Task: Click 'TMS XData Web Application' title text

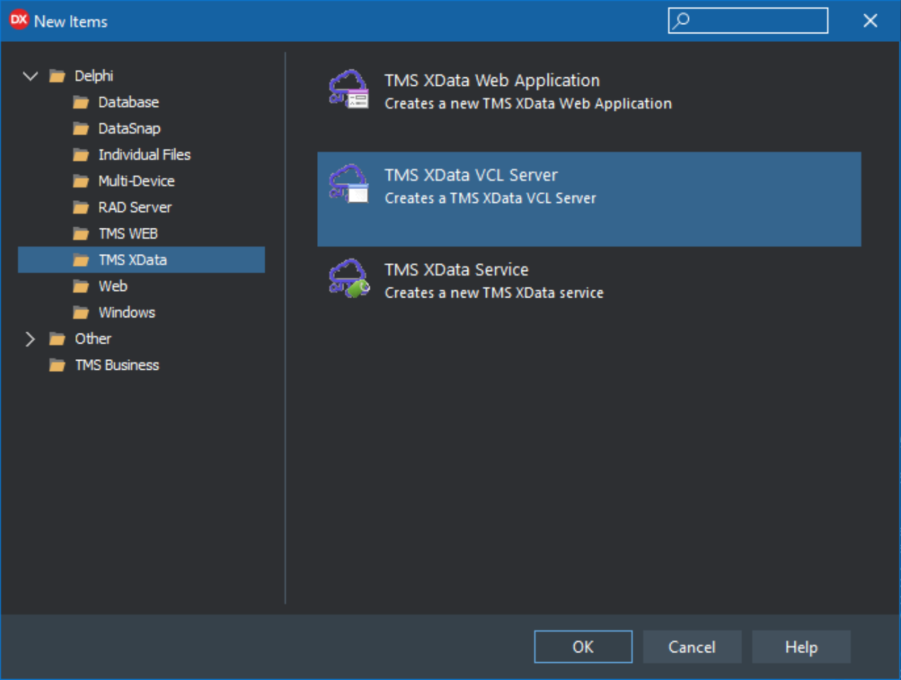Action: (492, 80)
